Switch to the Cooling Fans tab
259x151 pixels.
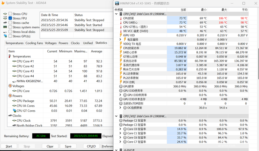34,43
